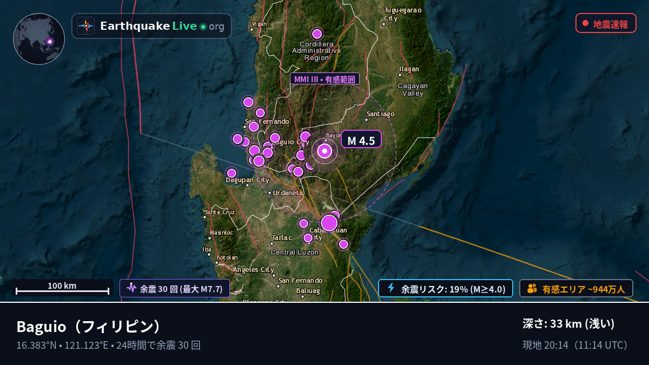Click the coordinates 16.383°N • 121.123°E text
The width and height of the screenshot is (649, 365).
62,345
